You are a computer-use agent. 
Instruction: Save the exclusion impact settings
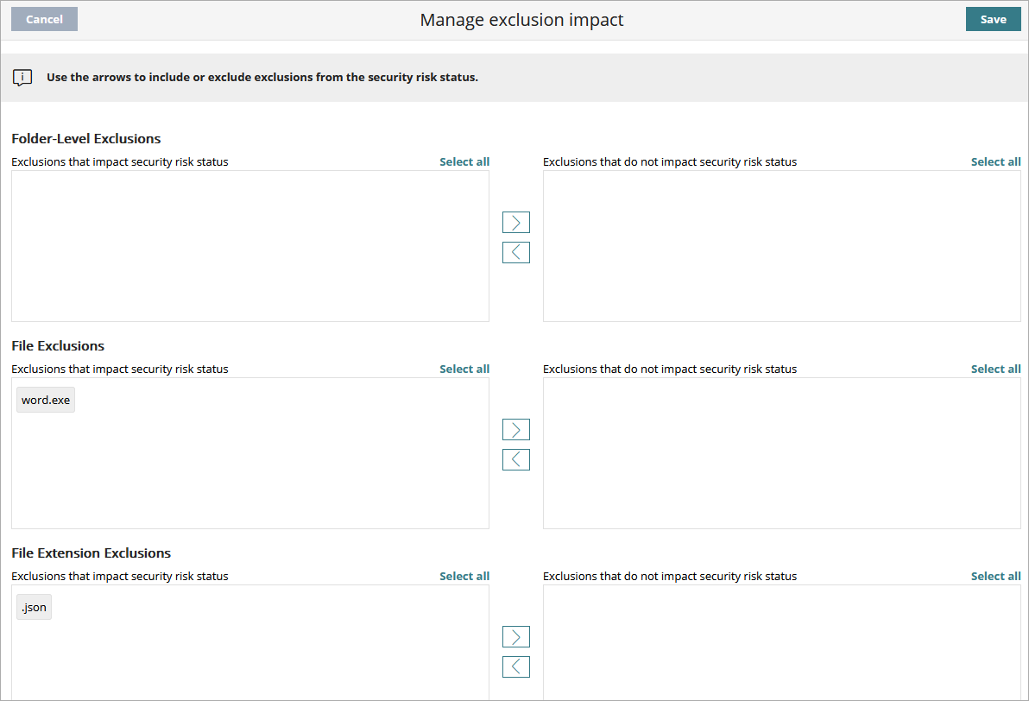point(993,20)
